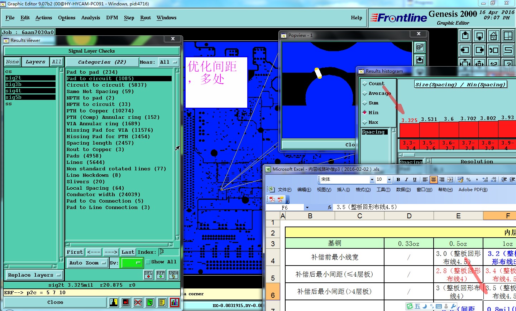Screen dimensions: 516x311
Task: Click the Last result button
Action: tap(128, 252)
